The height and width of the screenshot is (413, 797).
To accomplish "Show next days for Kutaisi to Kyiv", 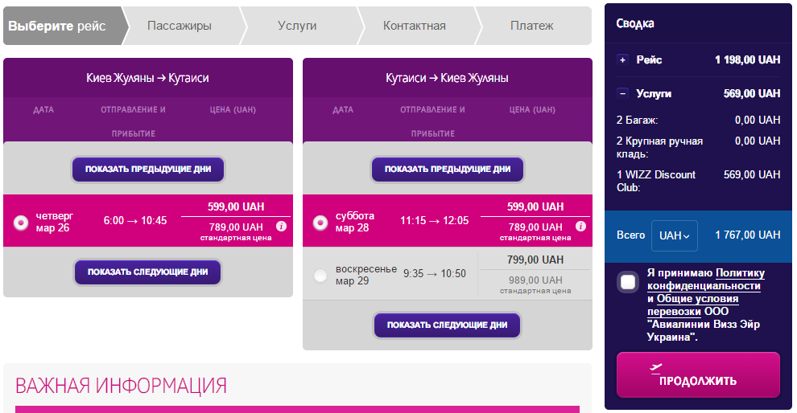I will pyautogui.click(x=448, y=325).
